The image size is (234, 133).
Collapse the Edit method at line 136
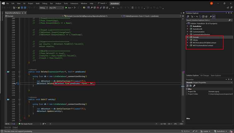click(19, 100)
